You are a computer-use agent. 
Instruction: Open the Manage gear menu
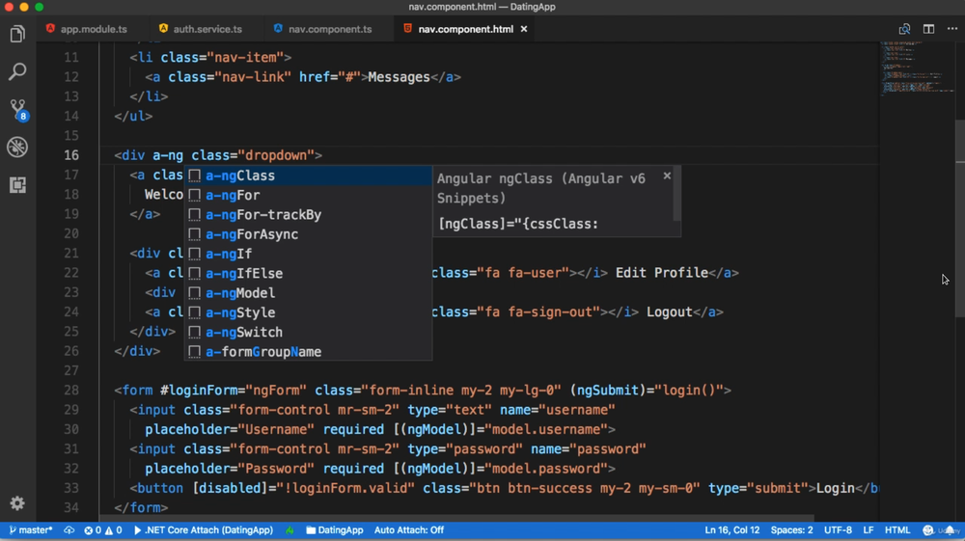click(17, 503)
